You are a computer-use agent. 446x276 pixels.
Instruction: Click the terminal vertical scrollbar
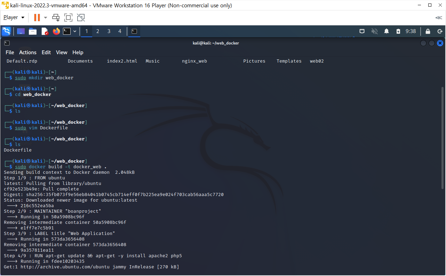[443, 138]
